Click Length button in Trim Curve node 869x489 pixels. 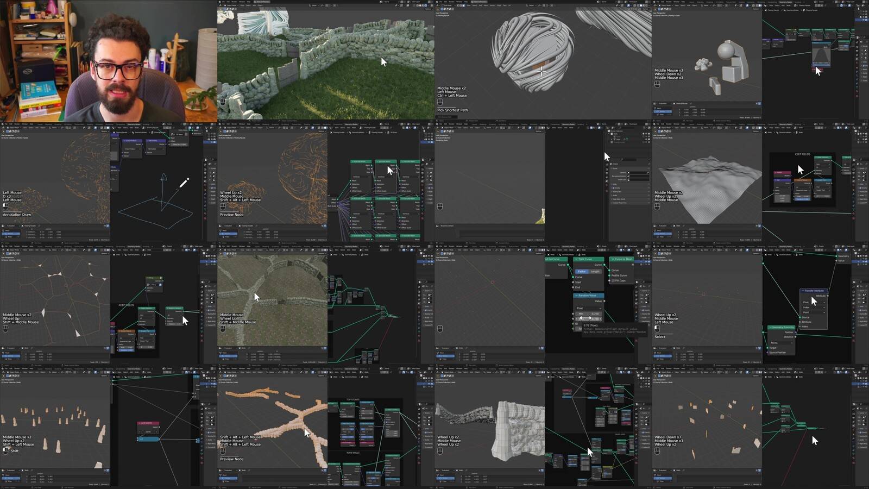[x=595, y=271]
